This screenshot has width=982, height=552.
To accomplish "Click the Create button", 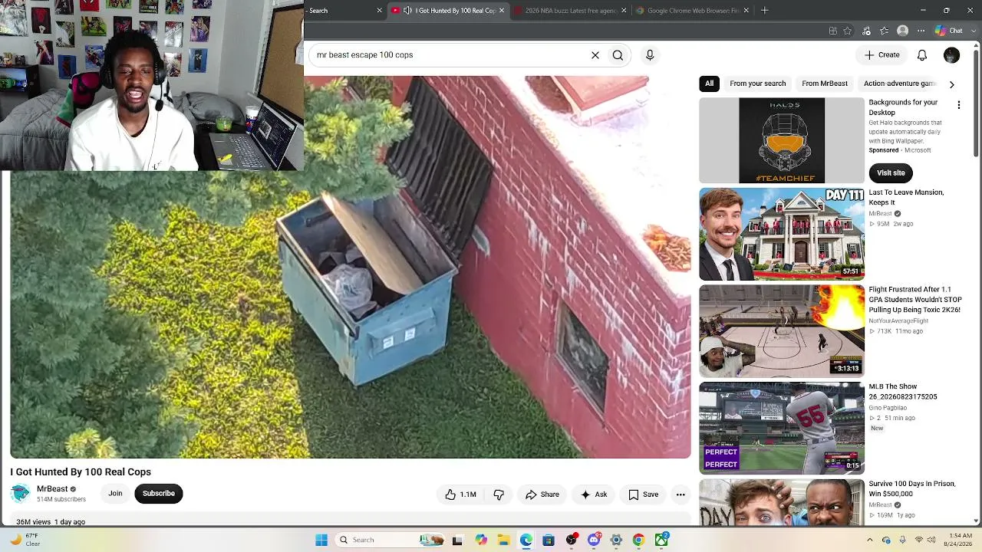I will pos(881,55).
